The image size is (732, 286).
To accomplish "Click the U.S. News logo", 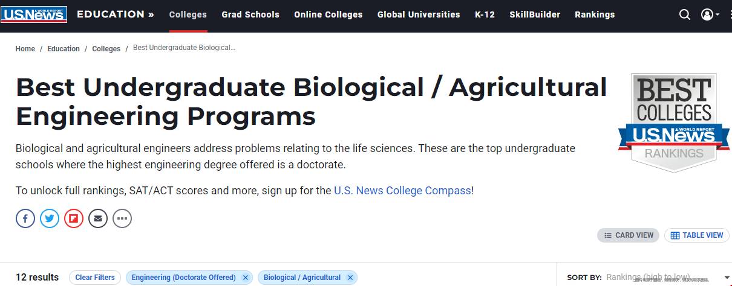I will coord(34,14).
